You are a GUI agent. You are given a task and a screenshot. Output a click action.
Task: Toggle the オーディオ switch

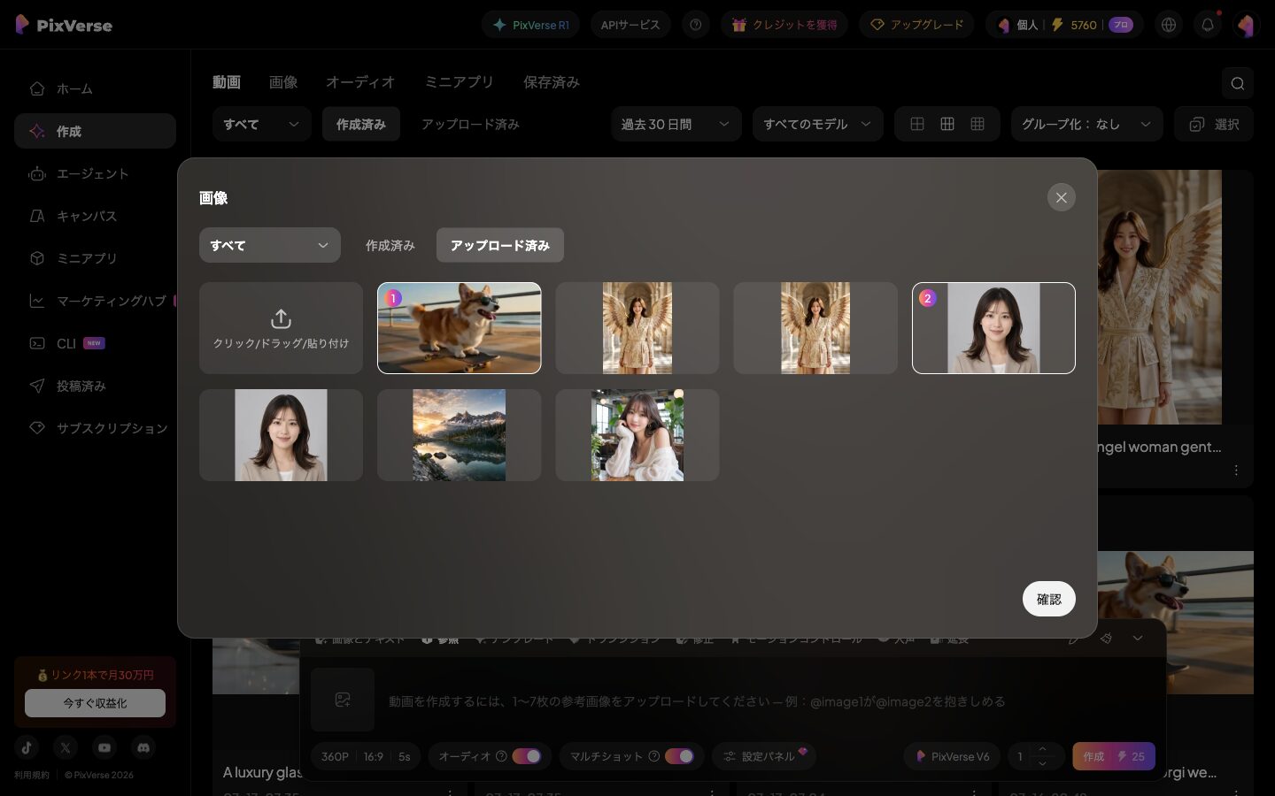click(x=527, y=756)
